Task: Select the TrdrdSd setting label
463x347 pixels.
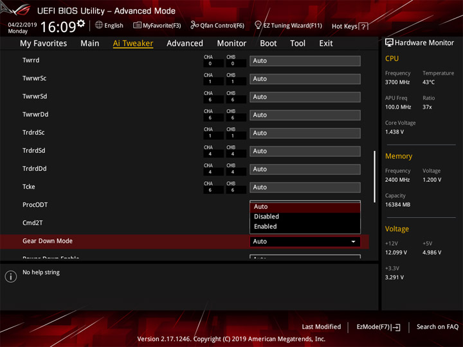Action: pyautogui.click(x=34, y=150)
